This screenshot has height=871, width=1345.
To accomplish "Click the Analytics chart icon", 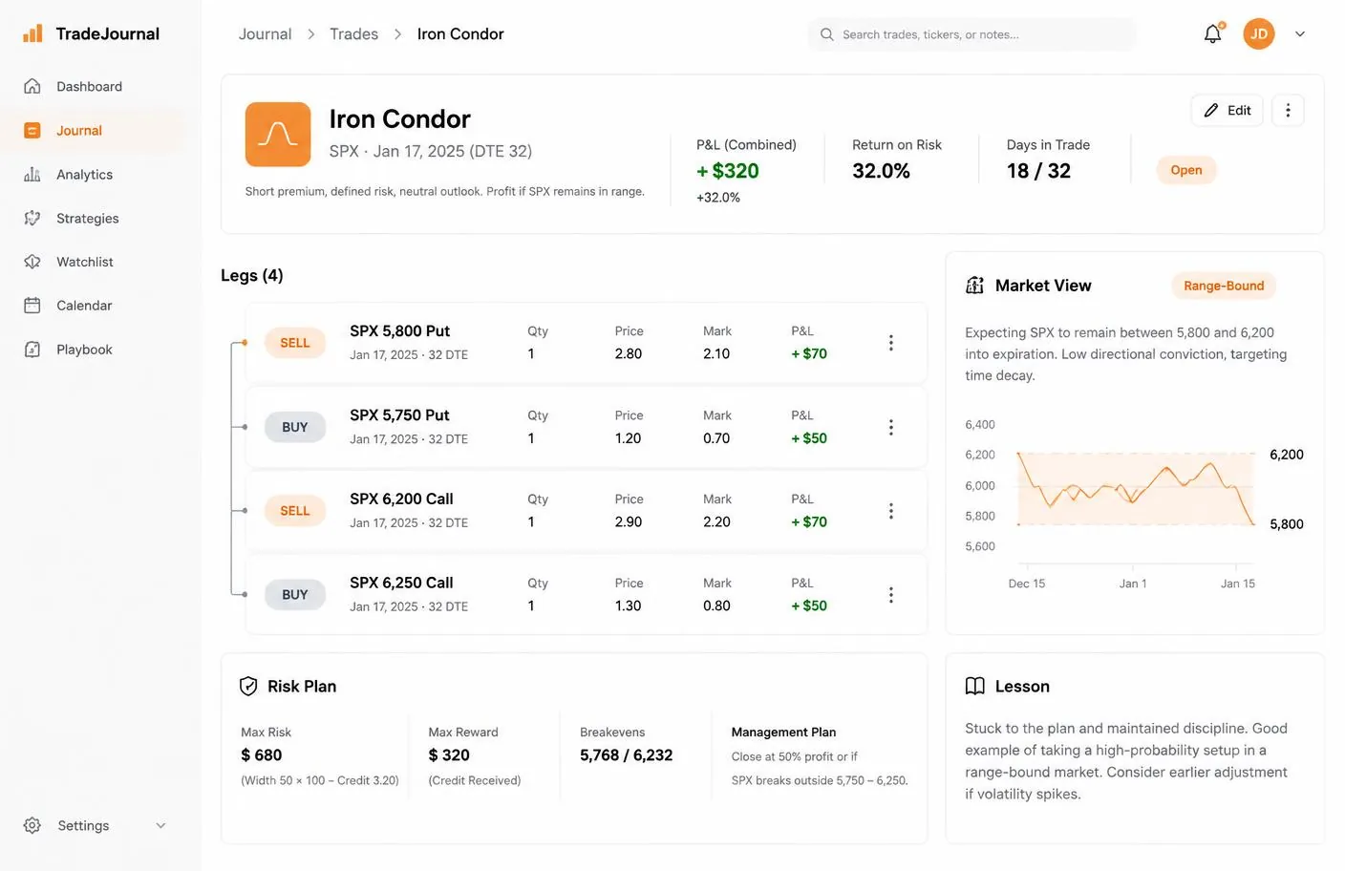I will point(32,174).
